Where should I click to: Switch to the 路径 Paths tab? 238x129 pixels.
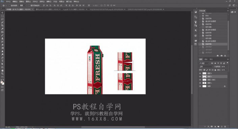211,59
